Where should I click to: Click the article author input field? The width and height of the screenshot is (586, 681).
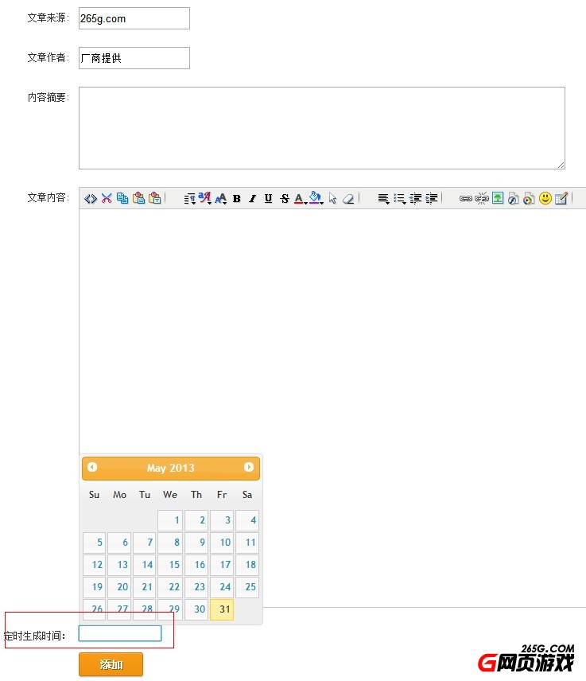point(134,58)
